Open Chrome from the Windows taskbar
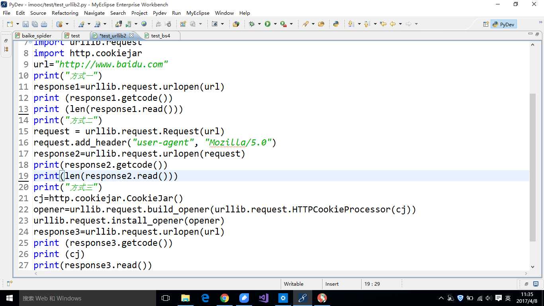544x306 pixels. 225,298
